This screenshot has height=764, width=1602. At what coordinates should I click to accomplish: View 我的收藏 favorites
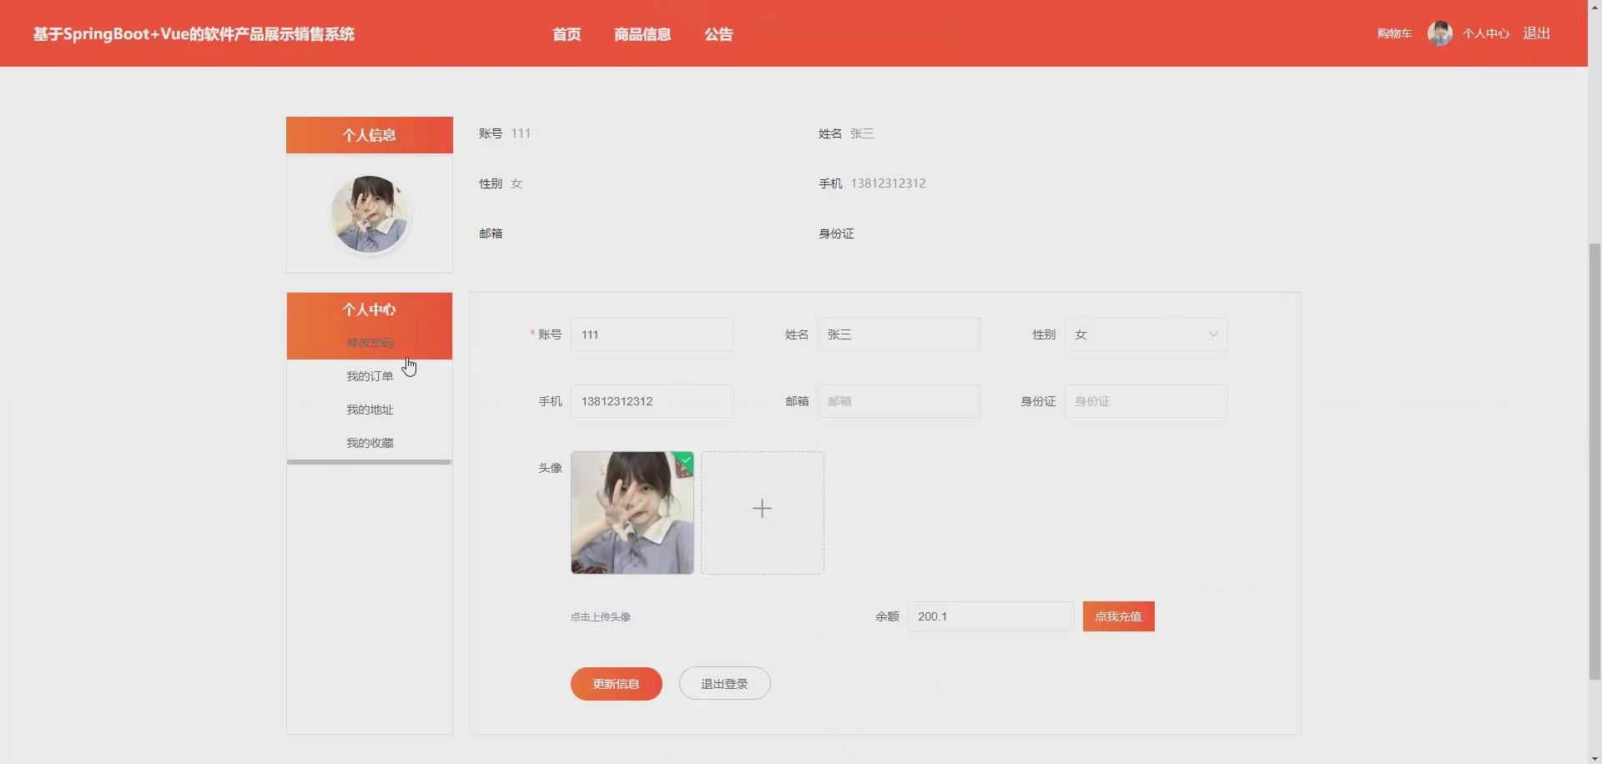pyautogui.click(x=370, y=442)
